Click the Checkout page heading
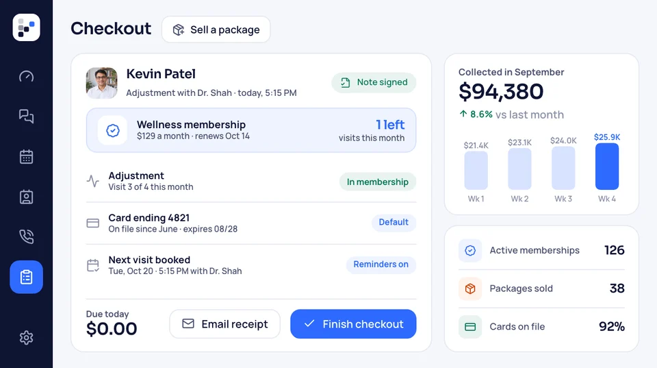The image size is (657, 368). click(111, 29)
